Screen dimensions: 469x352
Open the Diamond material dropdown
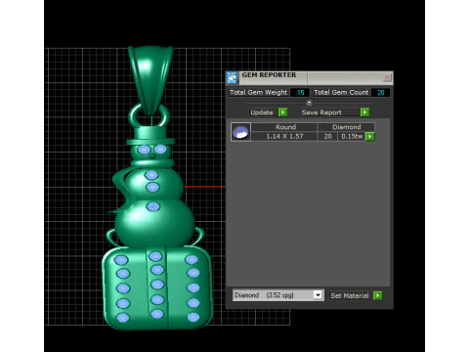point(318,295)
